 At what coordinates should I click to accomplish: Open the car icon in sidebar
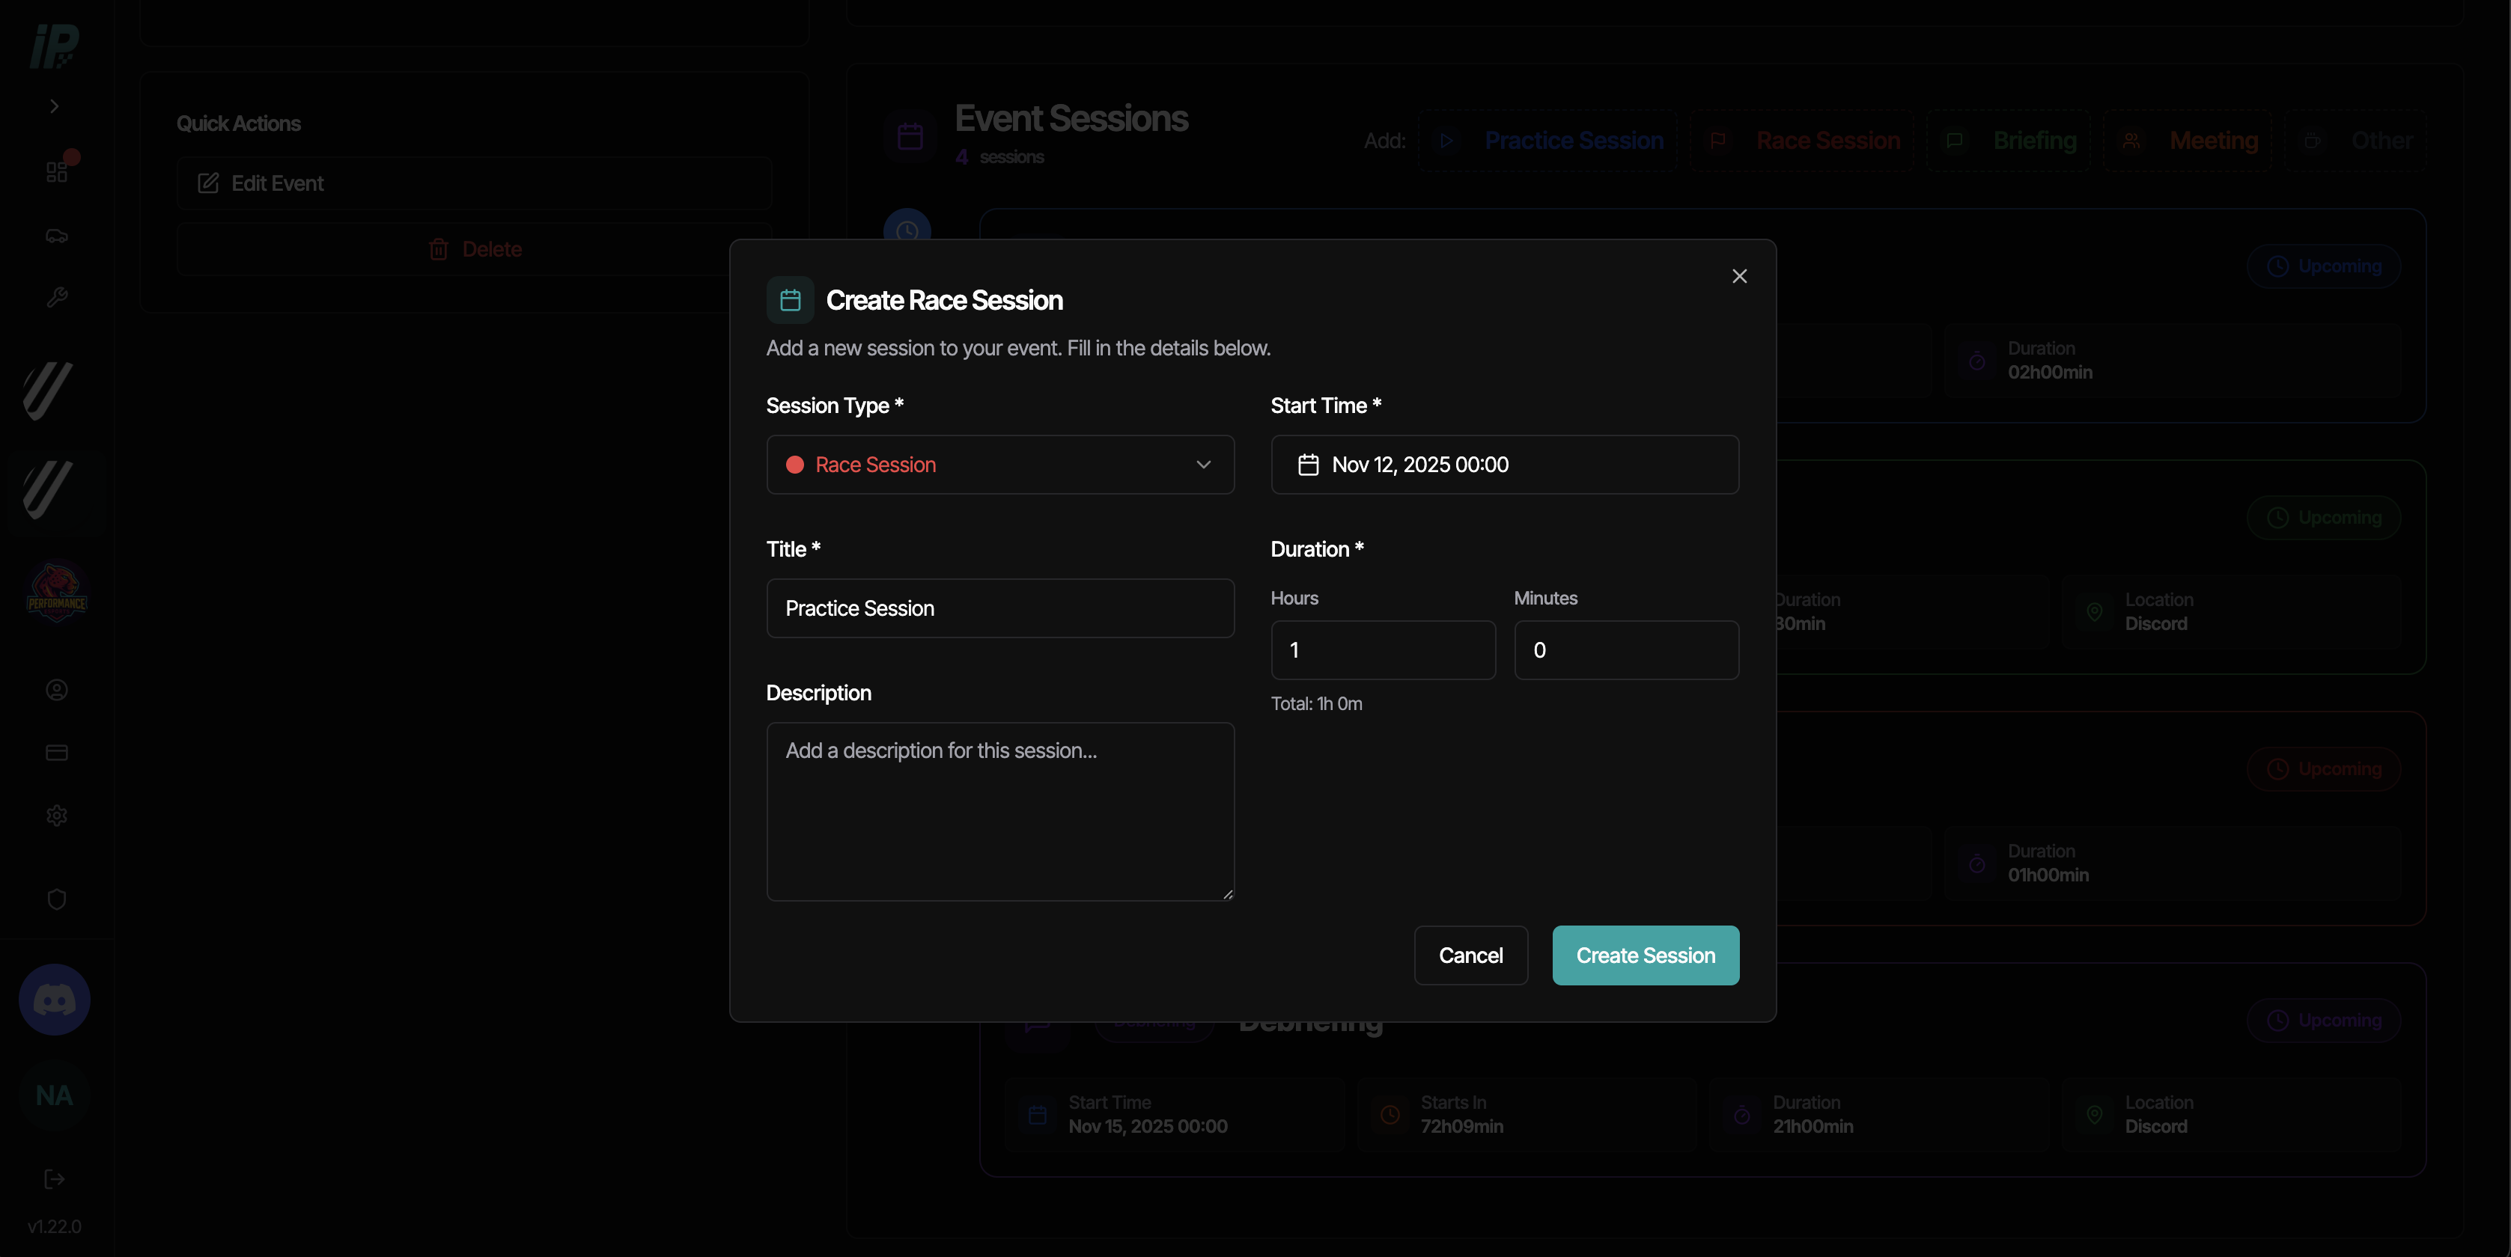tap(57, 236)
